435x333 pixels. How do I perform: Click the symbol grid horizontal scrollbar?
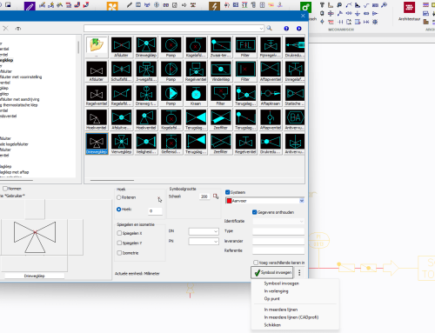(112, 180)
